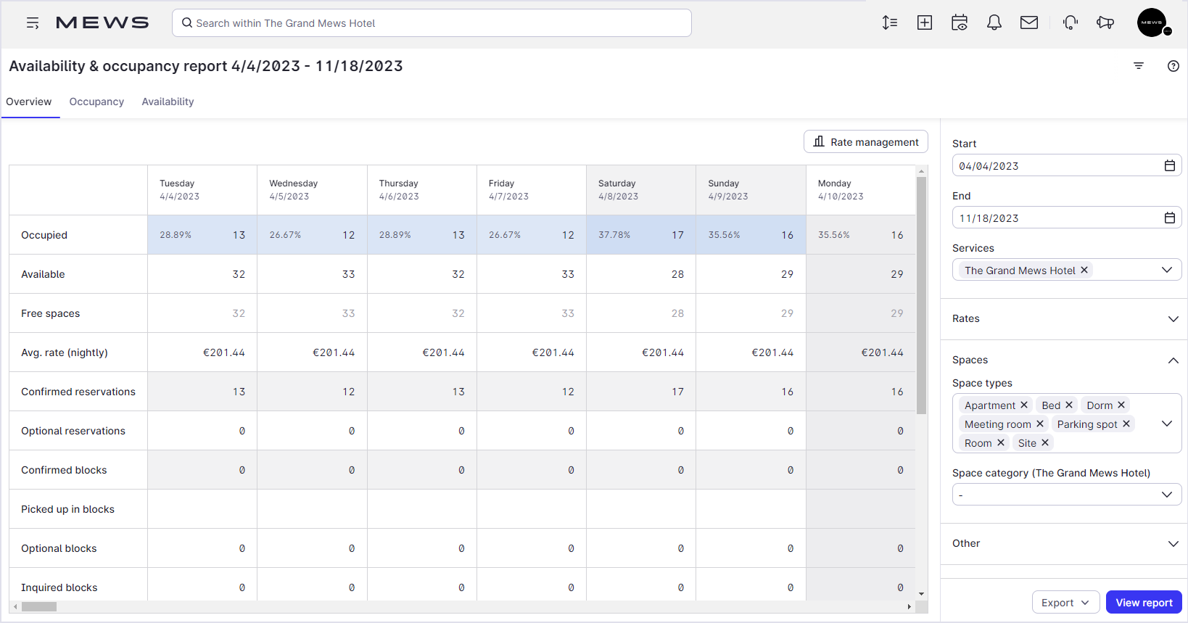Viewport: 1188px width, 623px height.
Task: Open the notifications bell
Action: pyautogui.click(x=994, y=23)
